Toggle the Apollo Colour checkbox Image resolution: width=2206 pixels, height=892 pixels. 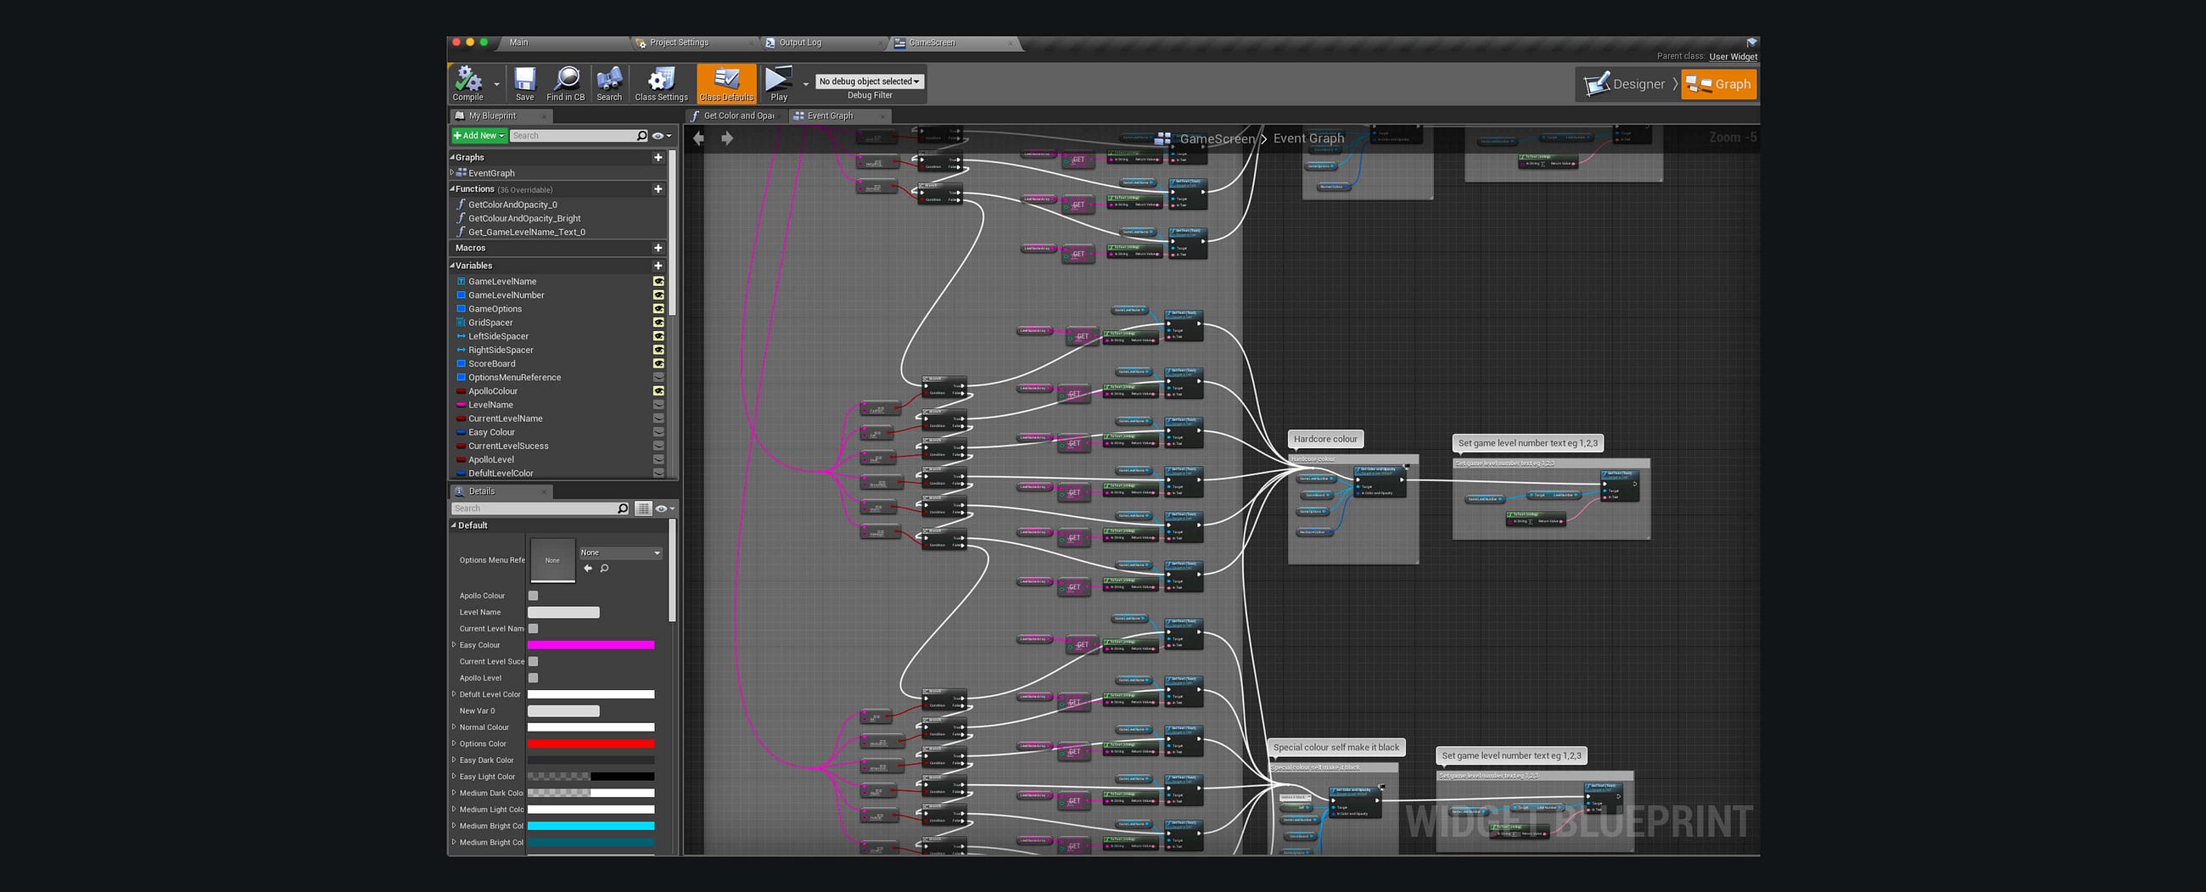(x=534, y=596)
